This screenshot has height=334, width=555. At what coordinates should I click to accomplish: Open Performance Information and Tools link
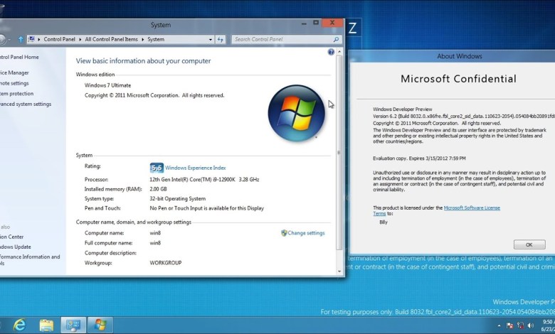pos(30,260)
